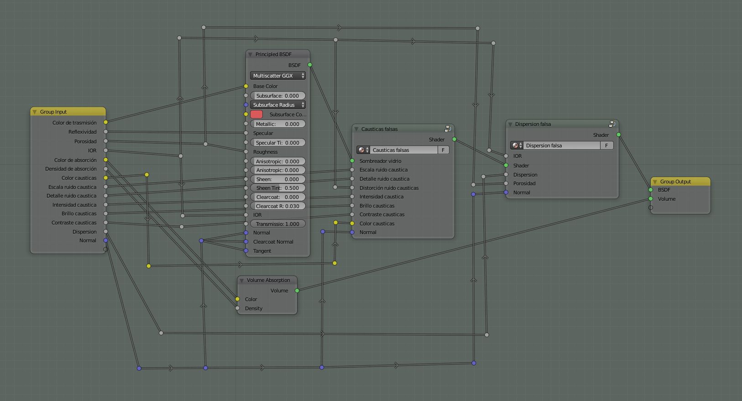Collapse the Group Input node

click(x=35, y=112)
